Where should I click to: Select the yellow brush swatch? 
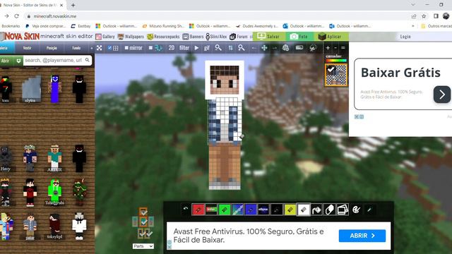290,210
